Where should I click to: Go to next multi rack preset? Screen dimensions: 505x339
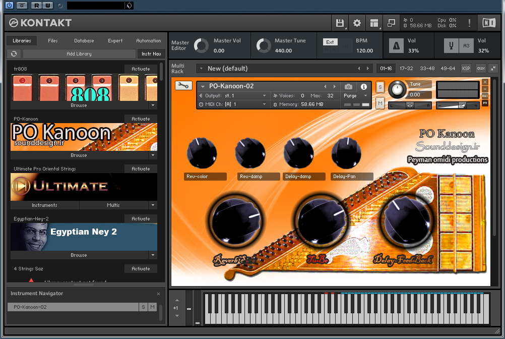(368, 68)
